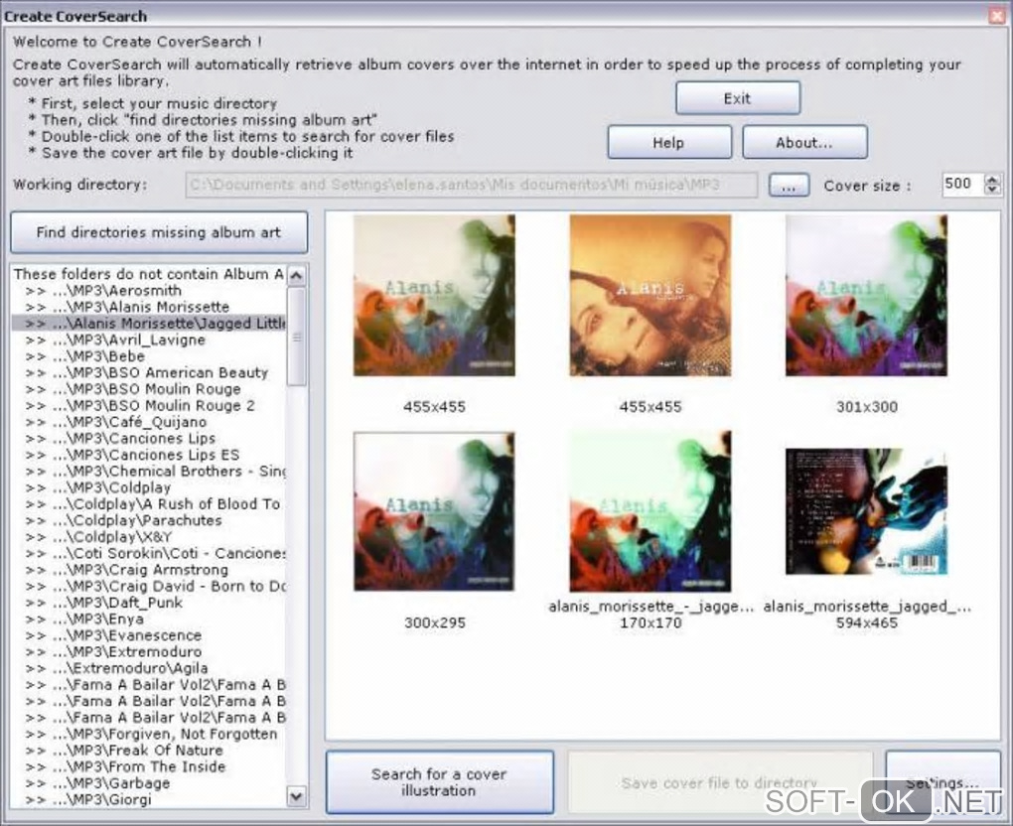Click Find directories missing album art
Viewport: 1013px width, 826px height.
coord(159,232)
